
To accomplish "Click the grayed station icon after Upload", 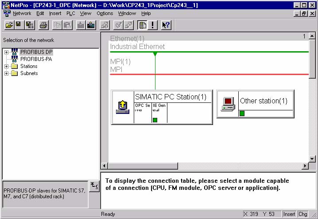I will (x=105, y=25).
